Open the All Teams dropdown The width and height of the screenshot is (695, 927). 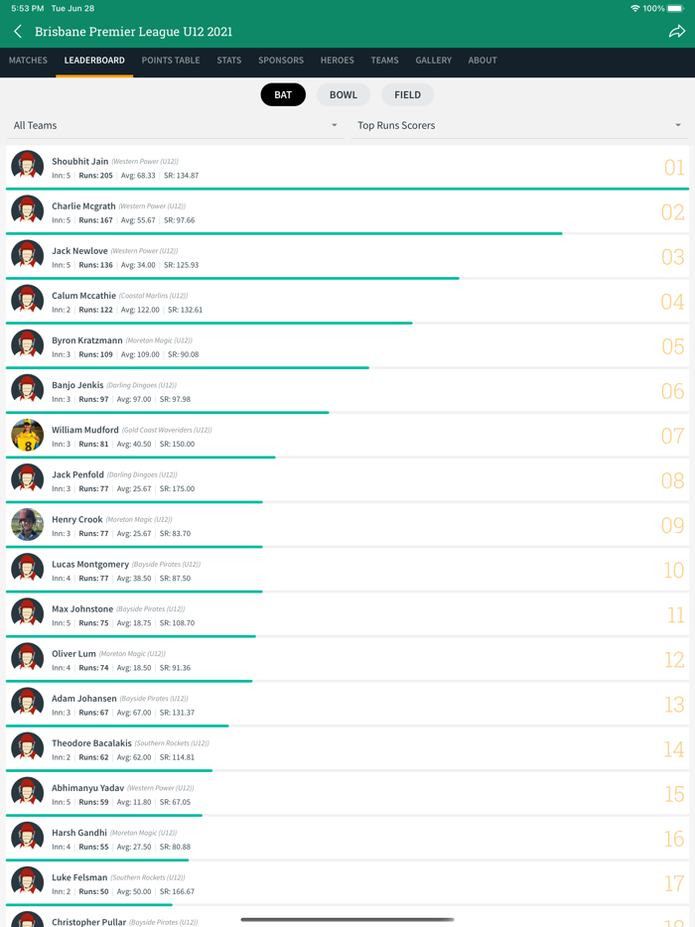coord(175,125)
